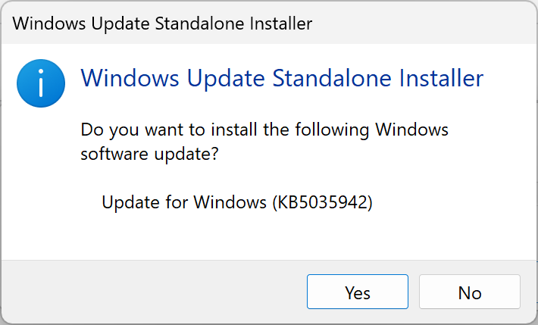The width and height of the screenshot is (538, 325).
Task: Click Yes to install the update
Action: coord(357,292)
